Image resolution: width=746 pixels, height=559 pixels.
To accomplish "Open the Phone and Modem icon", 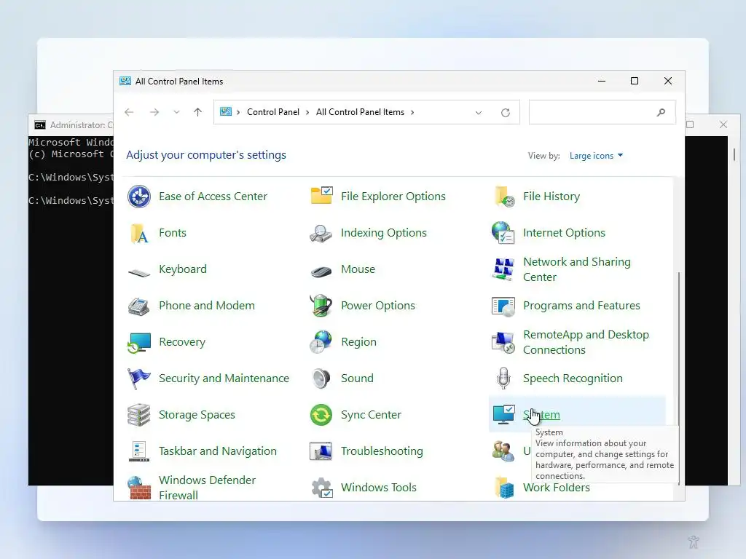I will coord(139,306).
